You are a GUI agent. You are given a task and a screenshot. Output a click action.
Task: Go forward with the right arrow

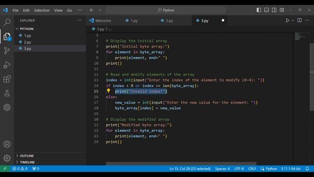100,10
